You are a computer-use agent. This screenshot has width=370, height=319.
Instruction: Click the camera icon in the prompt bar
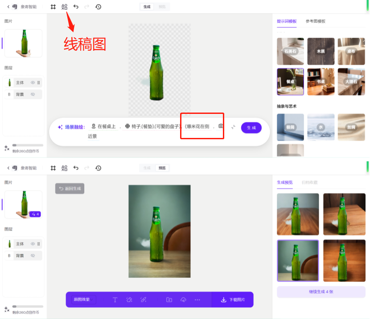point(221,126)
